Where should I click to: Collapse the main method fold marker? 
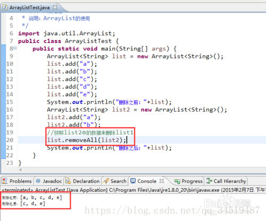(15, 48)
